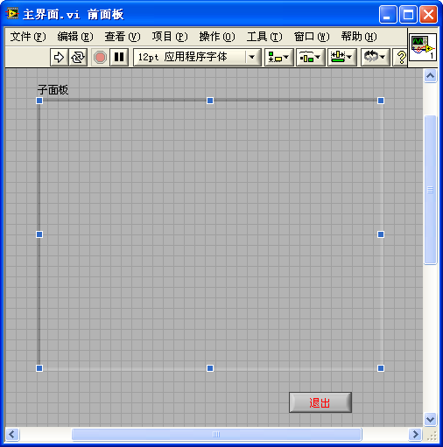Click the red Abort Execution button
443x447 pixels.
tap(100, 57)
